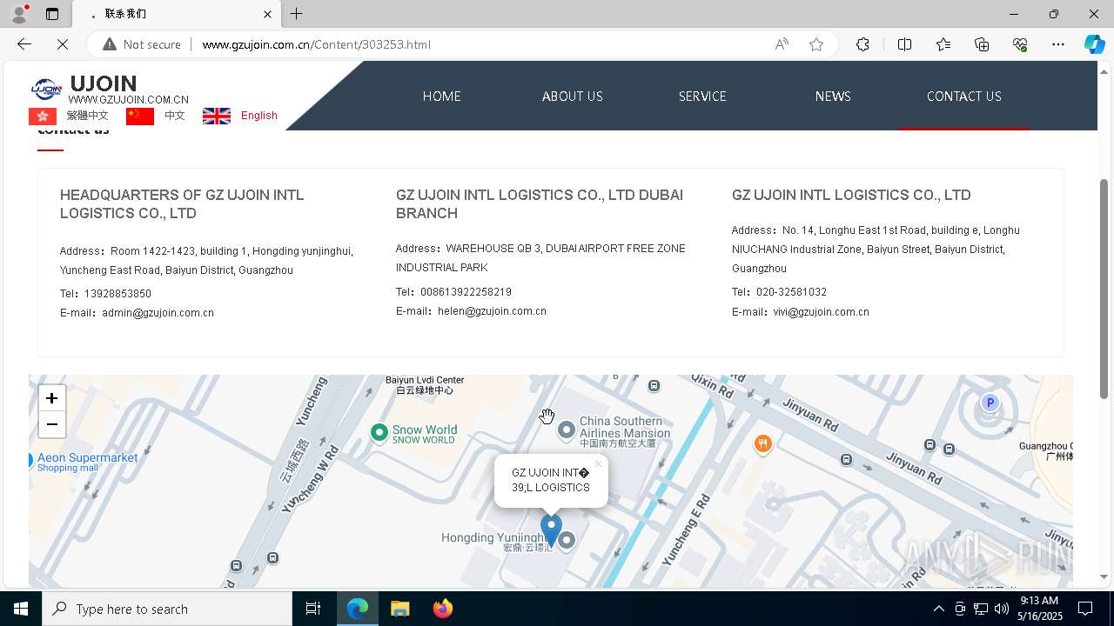
Task: Click helen@gzujoin.com.cn email text
Action: [x=492, y=311]
